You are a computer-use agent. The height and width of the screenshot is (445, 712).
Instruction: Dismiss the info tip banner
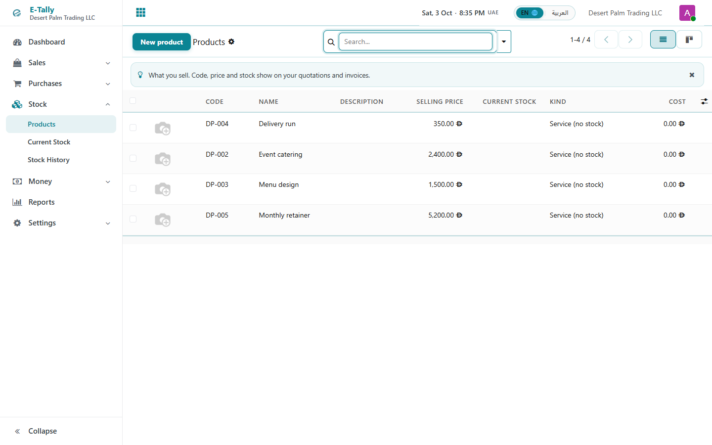tap(692, 75)
